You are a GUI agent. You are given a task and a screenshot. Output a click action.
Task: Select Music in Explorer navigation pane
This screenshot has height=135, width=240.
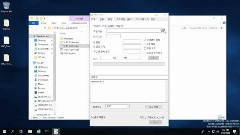click(x=40, y=84)
